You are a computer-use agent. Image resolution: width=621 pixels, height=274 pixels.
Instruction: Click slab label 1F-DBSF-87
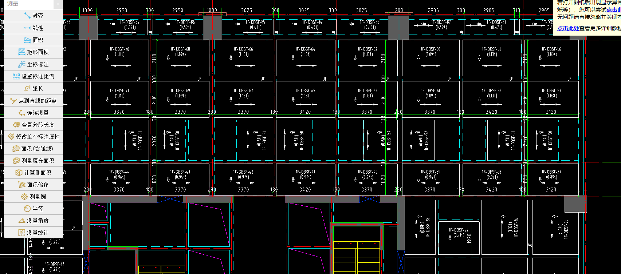[130, 22]
